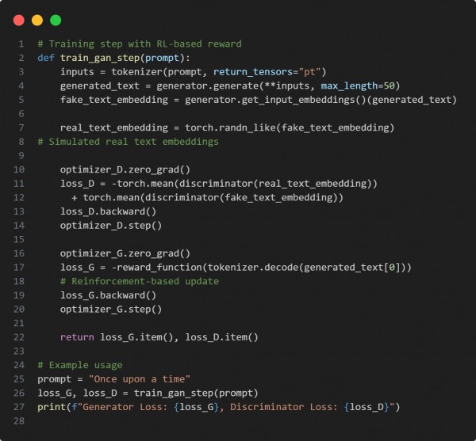Viewport: 476px width, 441px height.
Task: Click 'loss_D.item()' on line 22
Action: (221, 336)
